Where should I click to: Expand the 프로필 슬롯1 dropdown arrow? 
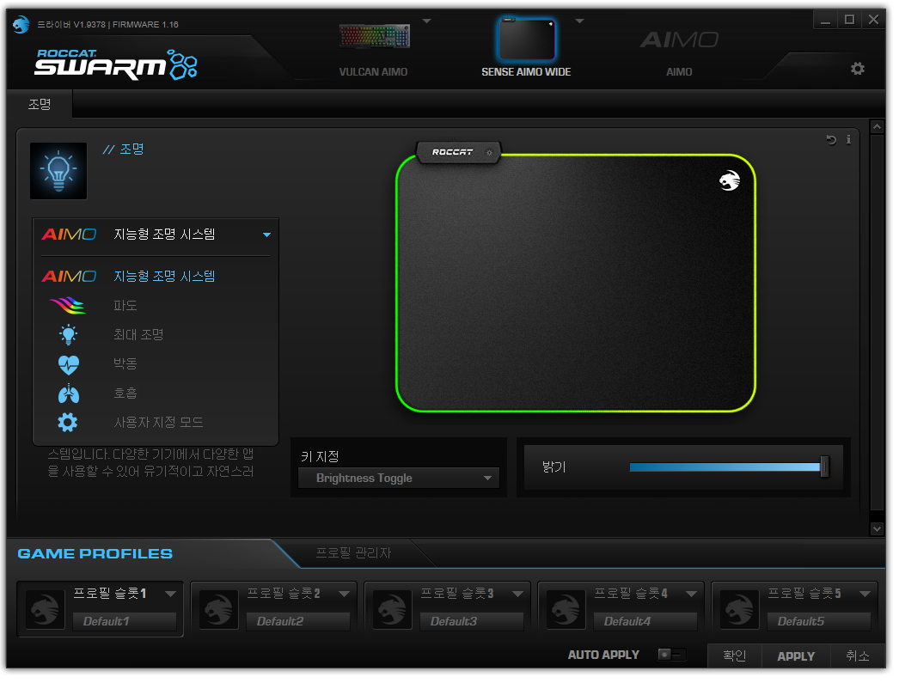click(x=171, y=596)
